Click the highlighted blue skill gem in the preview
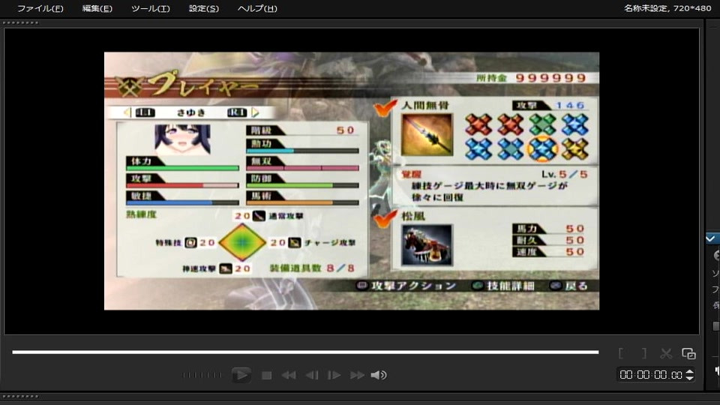The image size is (720, 405). [542, 148]
